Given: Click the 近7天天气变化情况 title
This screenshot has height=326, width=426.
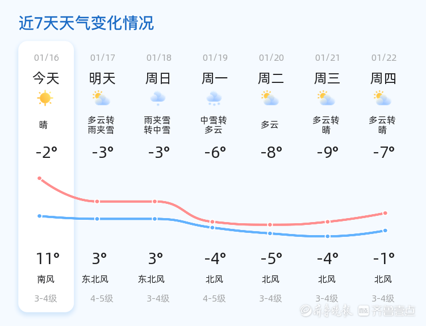Looking at the screenshot, I should (x=86, y=23).
